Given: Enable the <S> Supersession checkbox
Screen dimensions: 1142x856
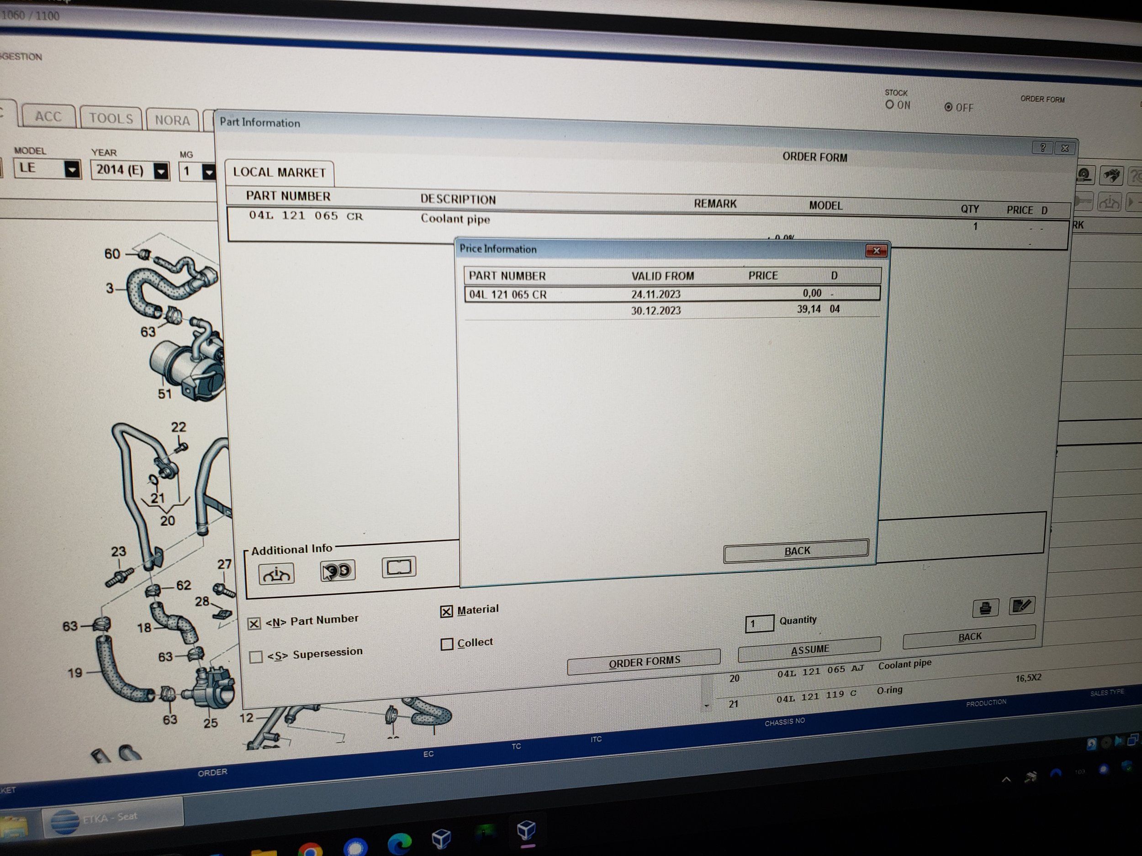Looking at the screenshot, I should tap(255, 657).
